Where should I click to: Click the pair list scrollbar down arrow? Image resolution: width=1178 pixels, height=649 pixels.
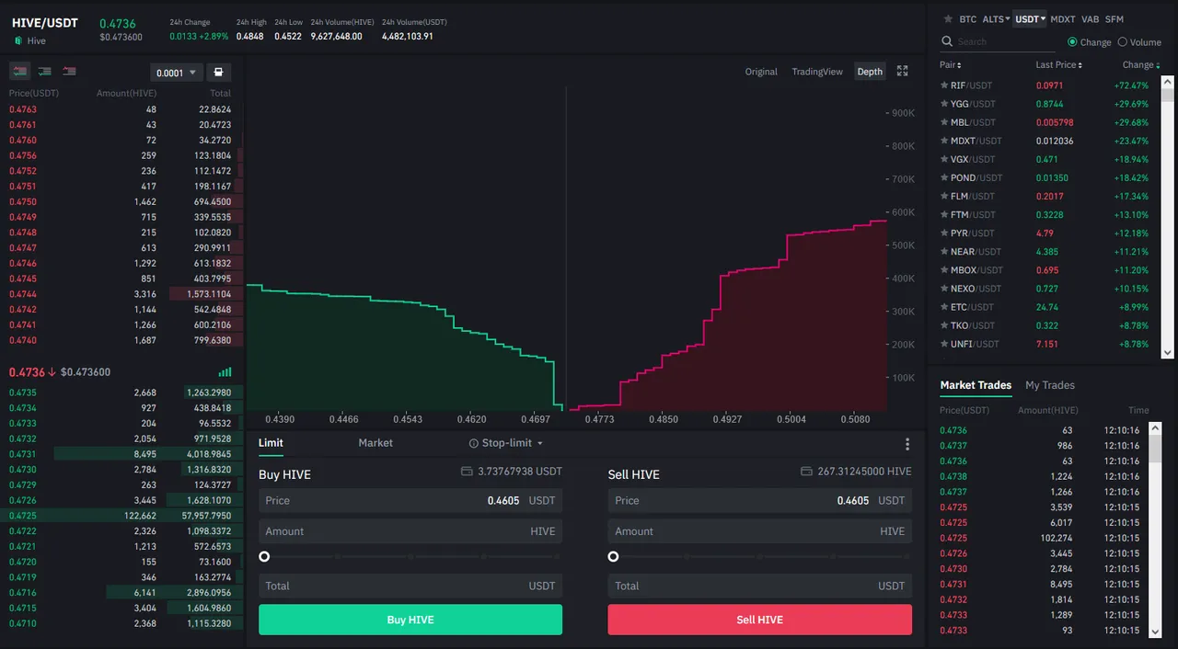(1168, 352)
